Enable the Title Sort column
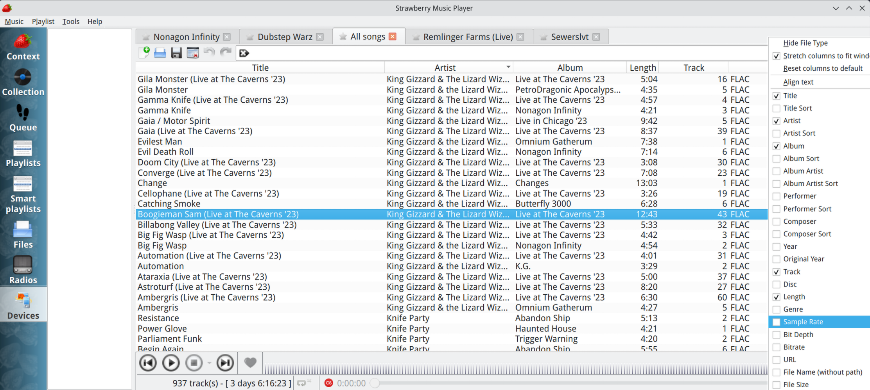Image resolution: width=870 pixels, height=390 pixels. [777, 108]
